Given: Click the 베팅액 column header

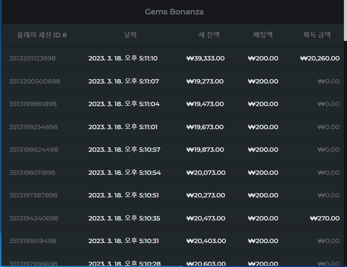Looking at the screenshot, I should pyautogui.click(x=263, y=35).
